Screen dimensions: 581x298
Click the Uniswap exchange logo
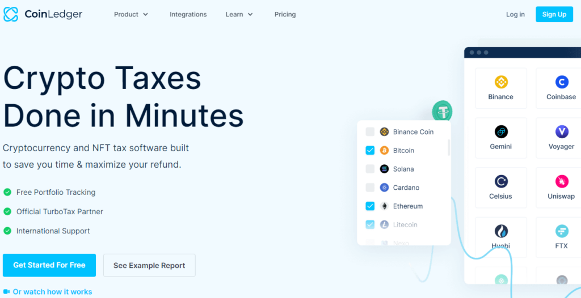[562, 181]
